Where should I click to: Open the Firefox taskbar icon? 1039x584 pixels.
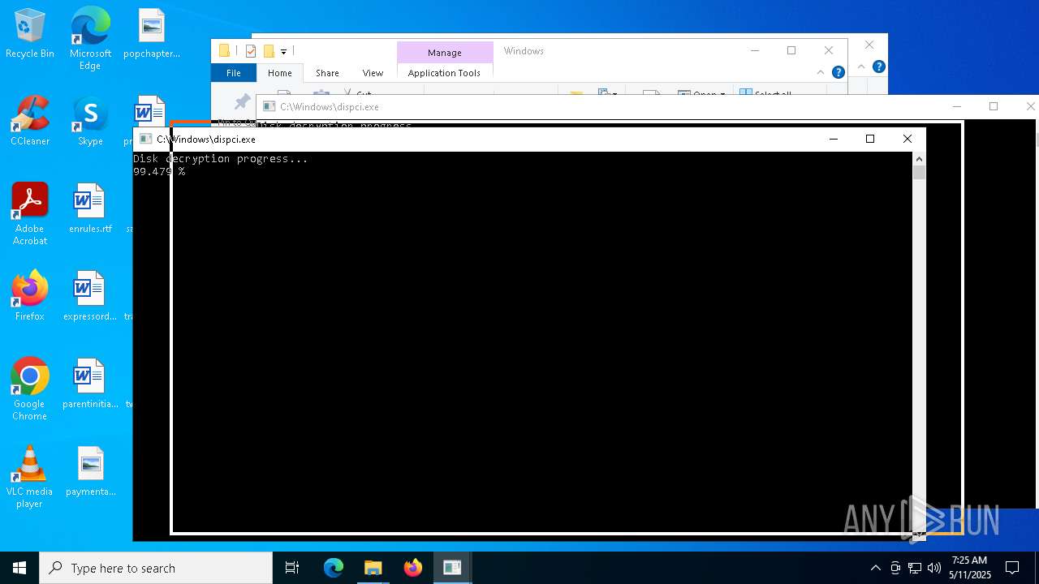[413, 568]
